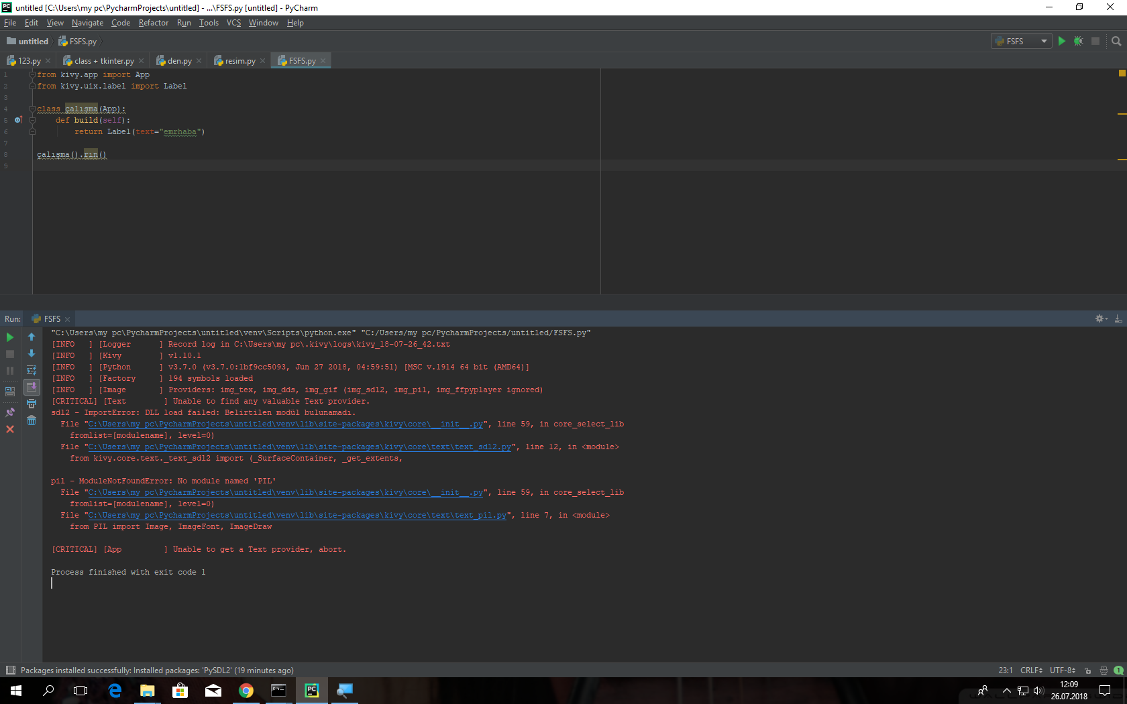Select the untitled project breadcrumb

pyautogui.click(x=28, y=42)
